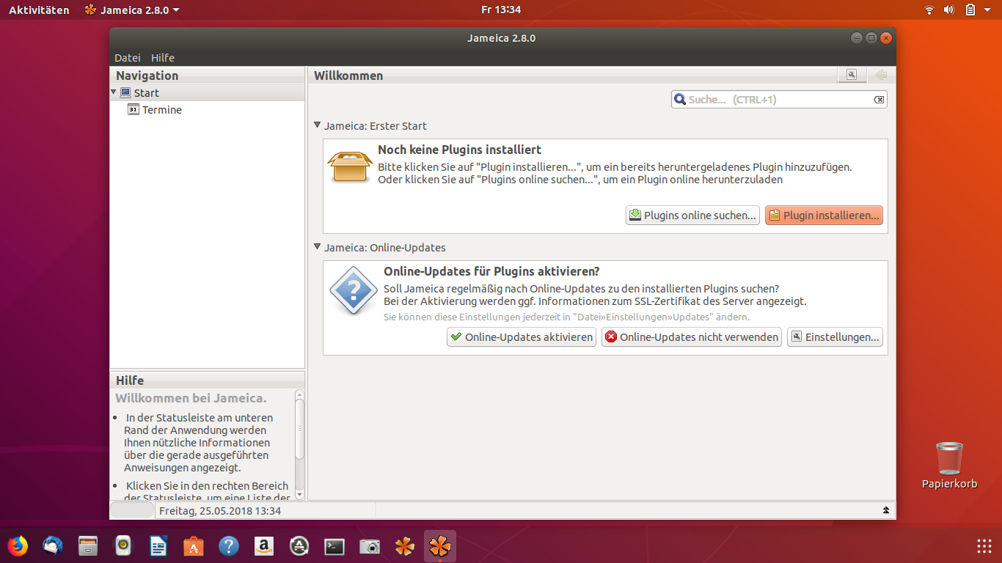Click the plugin box package icon
The width and height of the screenshot is (1002, 563).
point(351,166)
